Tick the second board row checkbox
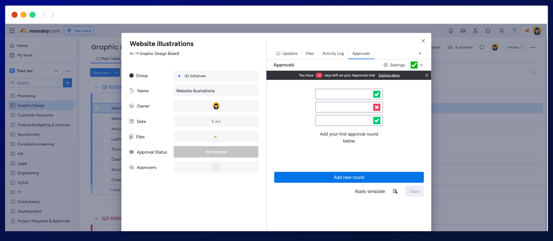553x241 pixels. pos(97,118)
